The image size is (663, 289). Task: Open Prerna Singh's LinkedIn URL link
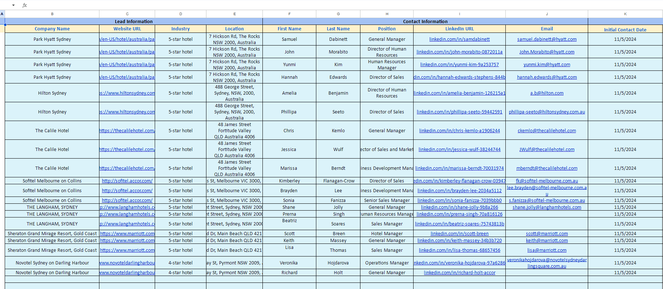point(459,214)
